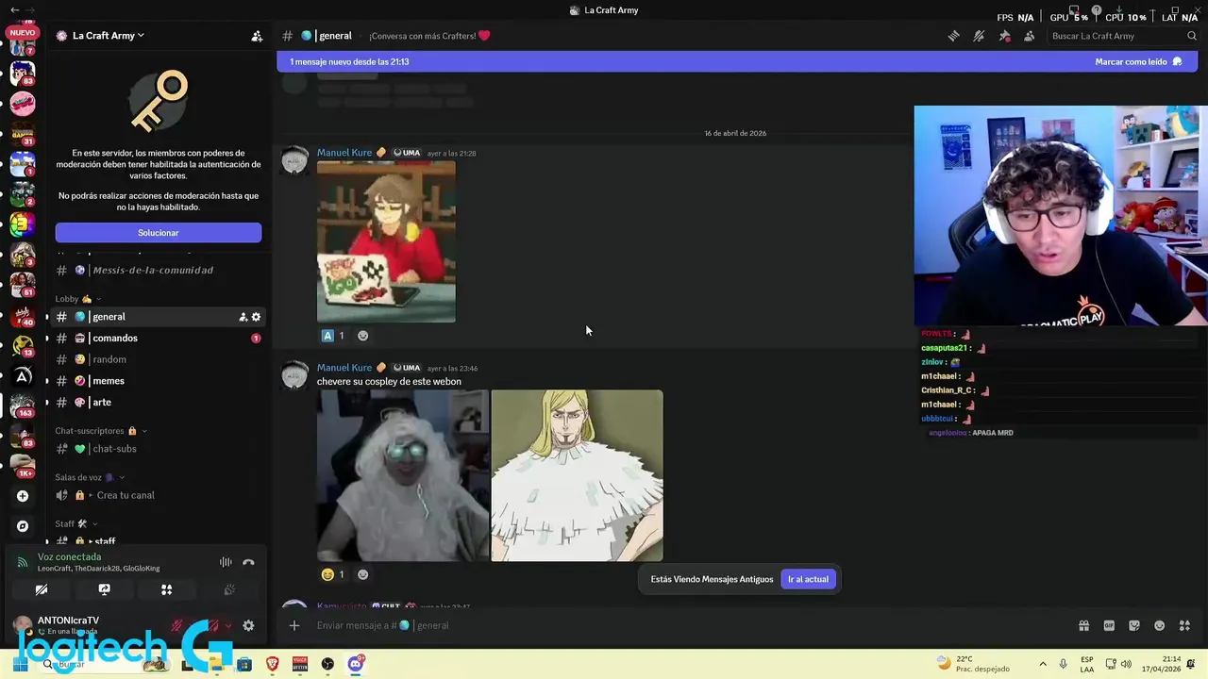The height and width of the screenshot is (679, 1208).
Task: Click the plus attach button in message bar
Action: [x=294, y=625]
